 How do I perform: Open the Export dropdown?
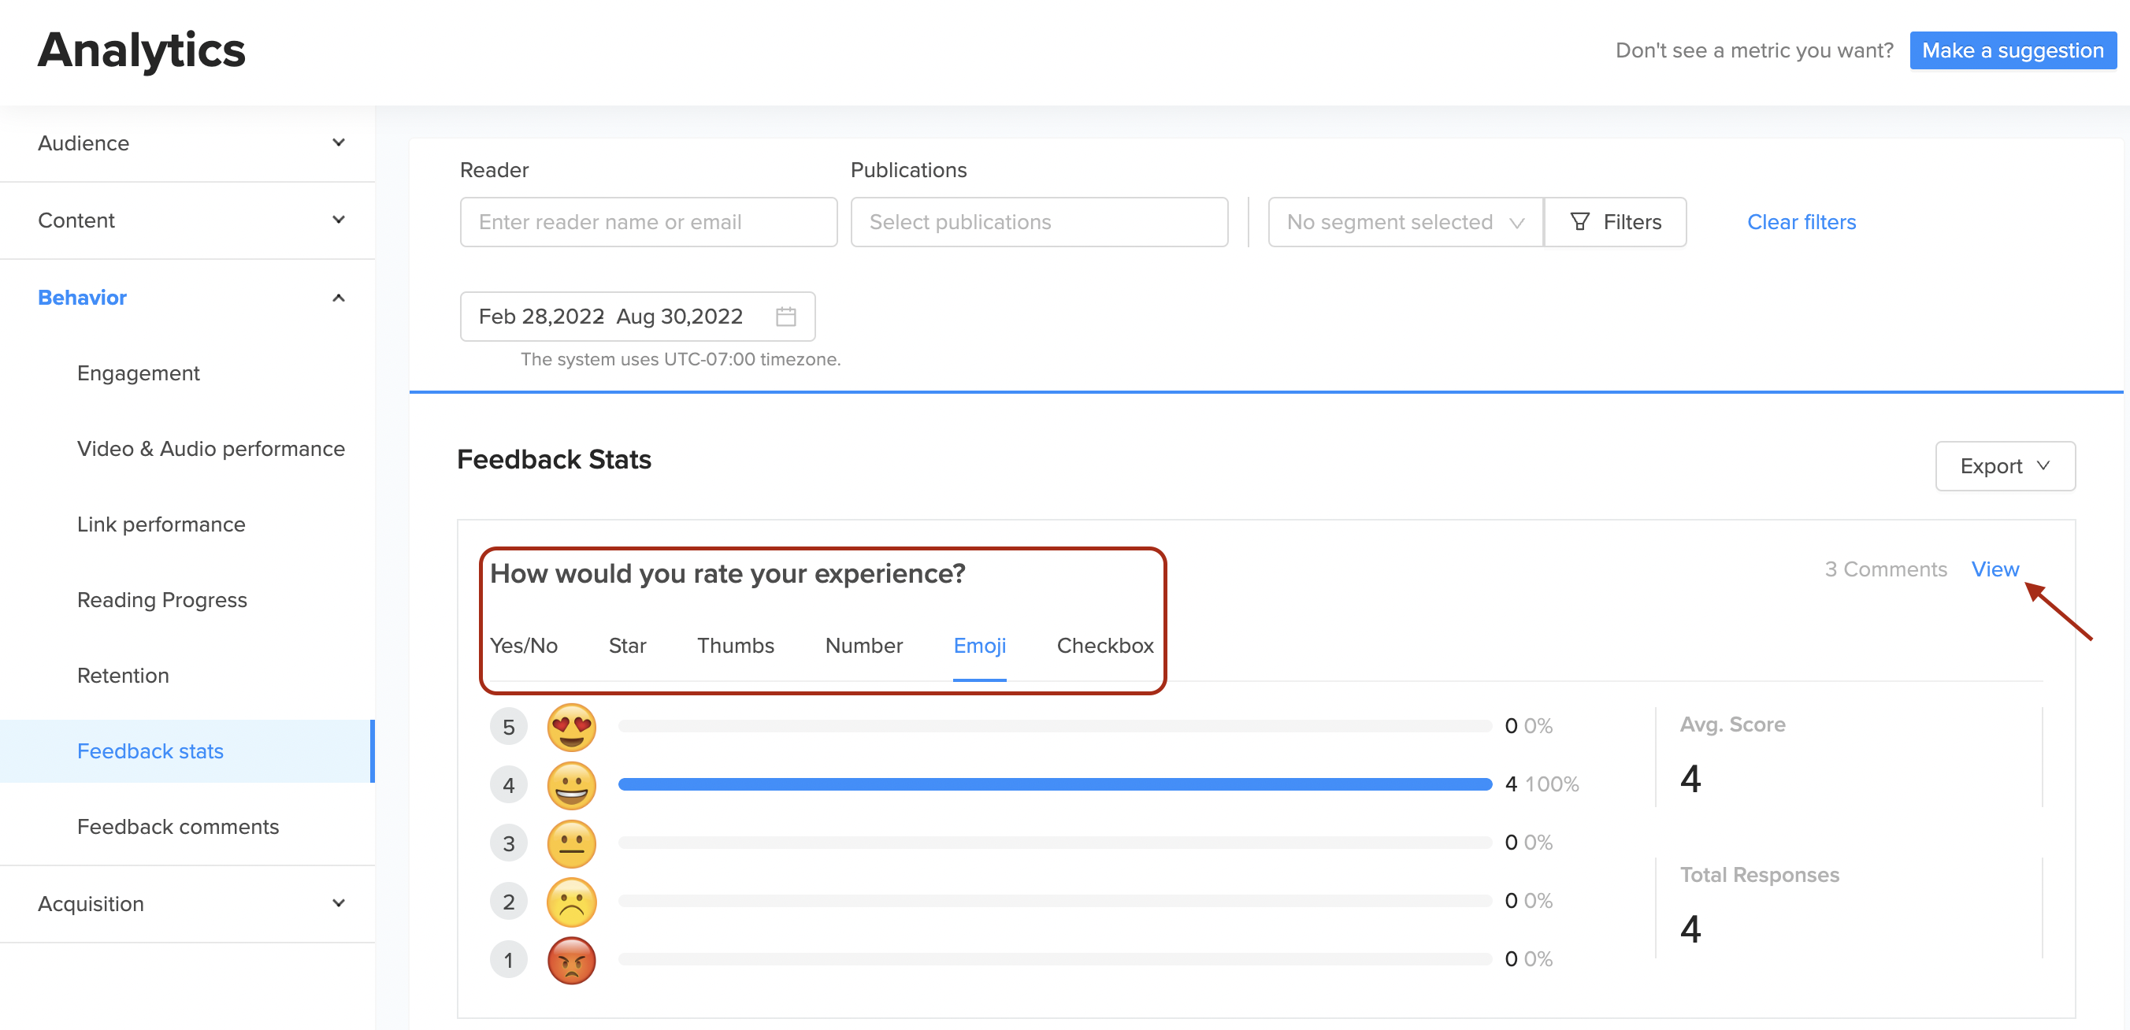coord(2003,466)
